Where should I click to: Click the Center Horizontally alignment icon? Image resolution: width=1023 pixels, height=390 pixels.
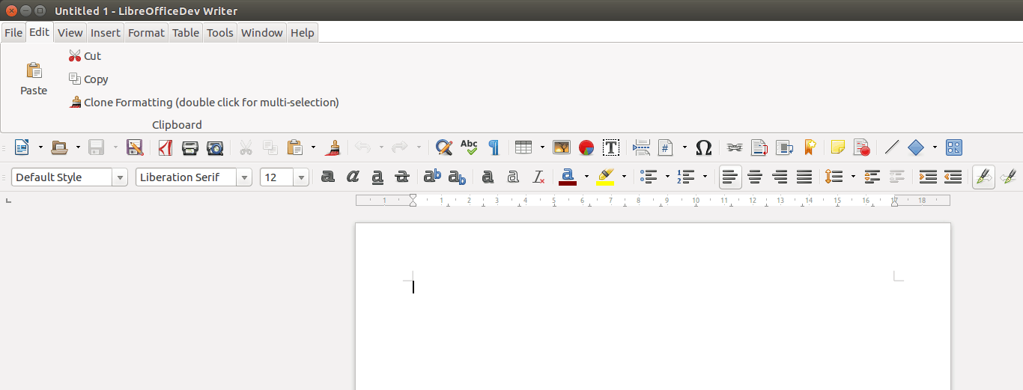[x=756, y=177]
